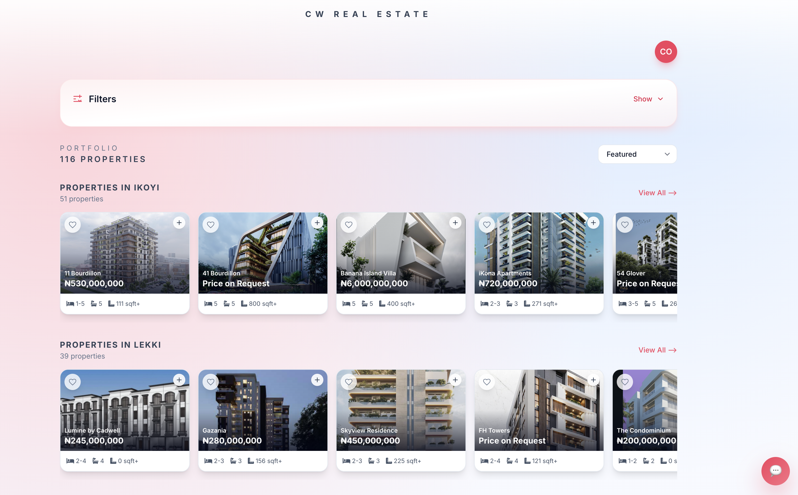Click the plus icon on iKona Apartments card
This screenshot has width=798, height=495.
coord(593,222)
